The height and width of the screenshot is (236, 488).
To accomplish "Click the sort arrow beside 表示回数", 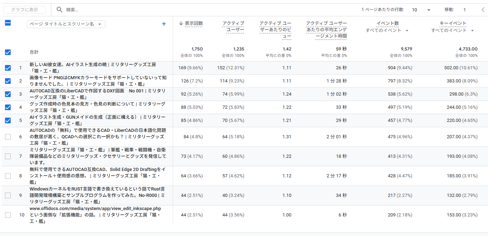I will point(181,23).
